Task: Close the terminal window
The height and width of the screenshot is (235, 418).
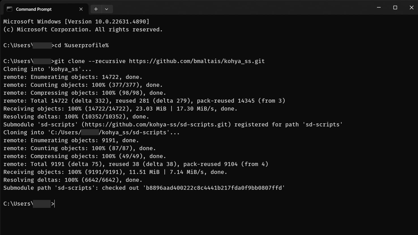Action: [x=411, y=7]
